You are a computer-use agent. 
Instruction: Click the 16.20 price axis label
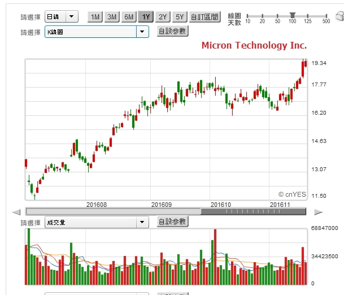(x=319, y=113)
